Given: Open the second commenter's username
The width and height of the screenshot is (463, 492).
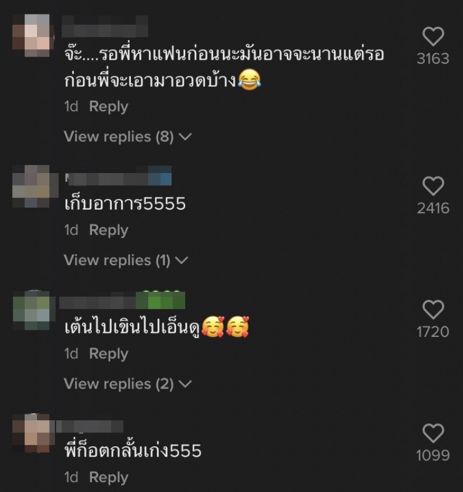Looking at the screenshot, I should coord(118,176).
